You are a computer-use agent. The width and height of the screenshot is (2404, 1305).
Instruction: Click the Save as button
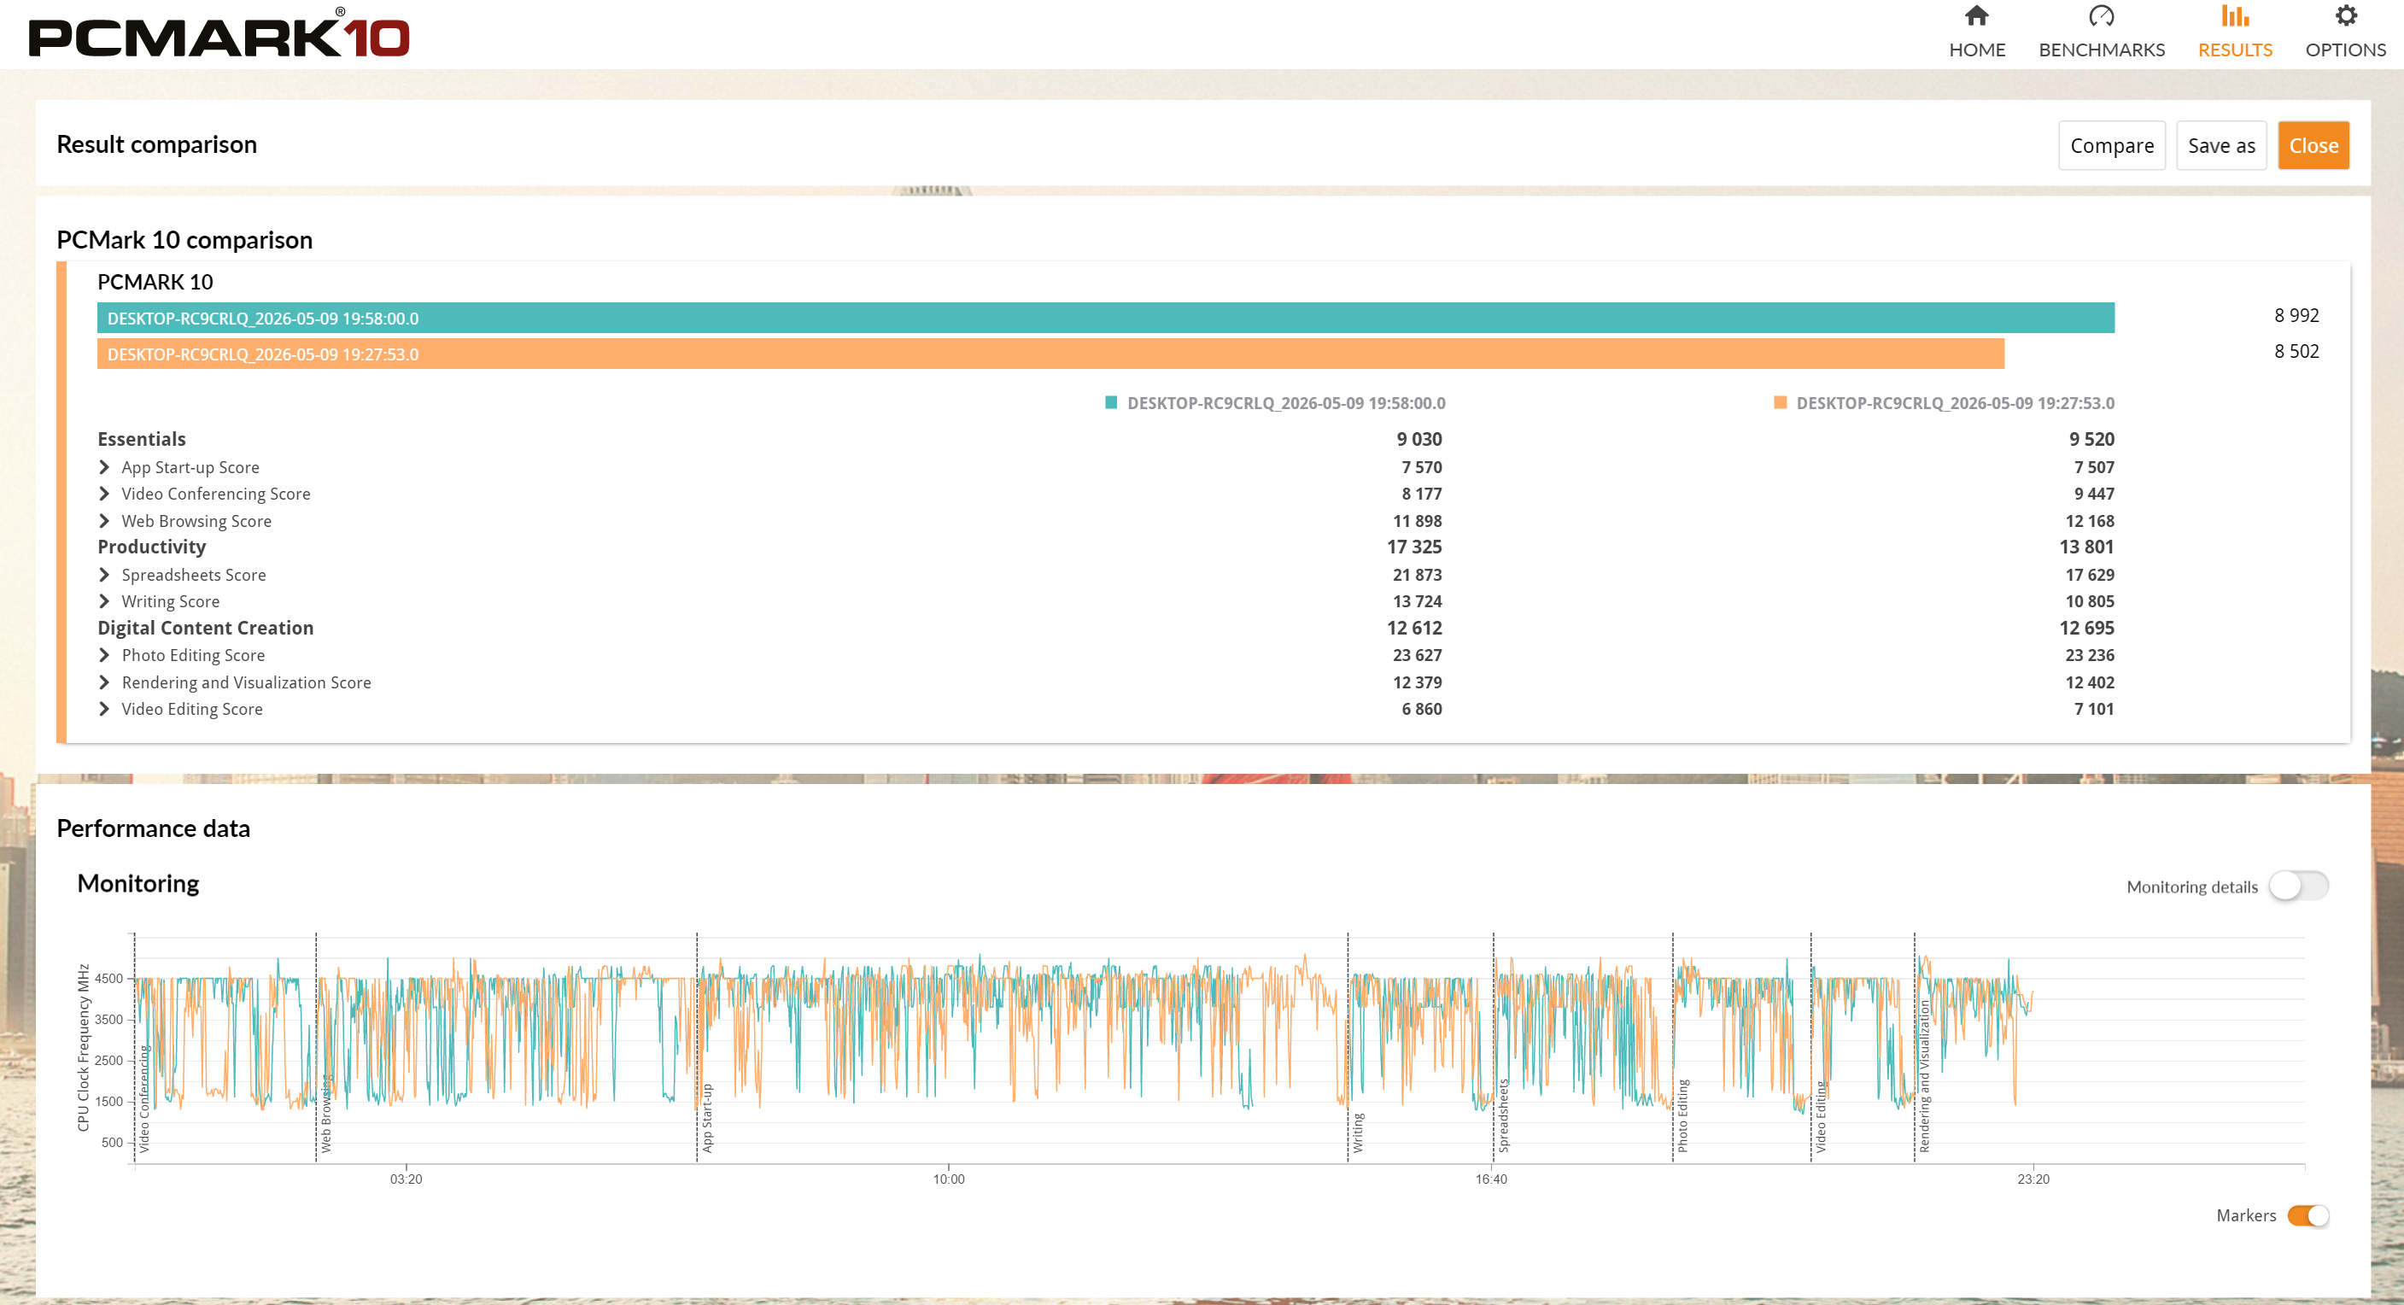pos(2221,146)
